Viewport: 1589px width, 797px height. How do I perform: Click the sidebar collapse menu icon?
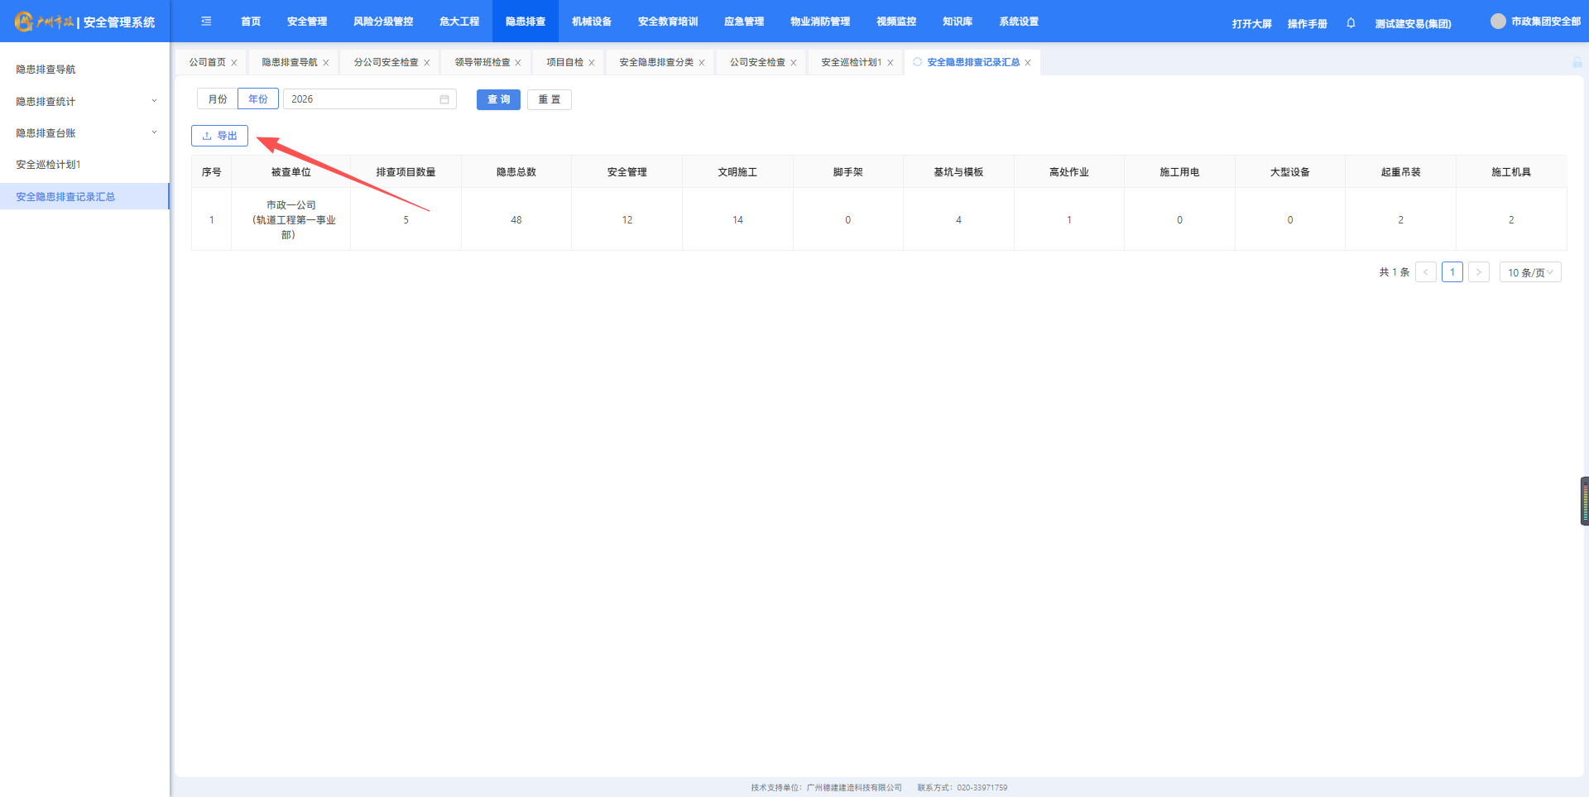tap(206, 22)
